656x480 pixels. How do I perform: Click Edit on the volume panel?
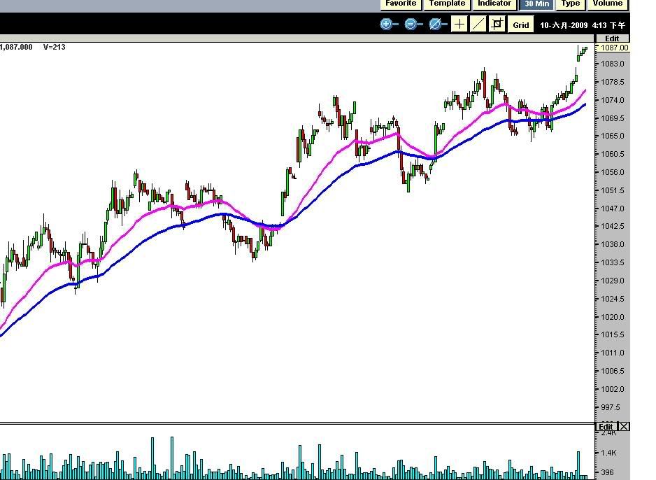[x=606, y=427]
